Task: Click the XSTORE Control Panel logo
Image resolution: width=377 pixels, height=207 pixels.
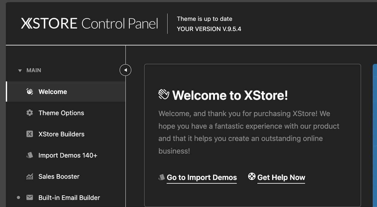Action: pos(89,24)
